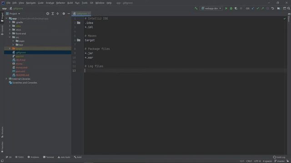Open the Build menu
Viewport: 291px width, 163px height.
coord(70,3)
